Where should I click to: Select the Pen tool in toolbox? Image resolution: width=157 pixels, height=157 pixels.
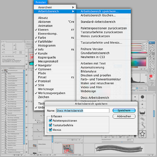point(150,64)
